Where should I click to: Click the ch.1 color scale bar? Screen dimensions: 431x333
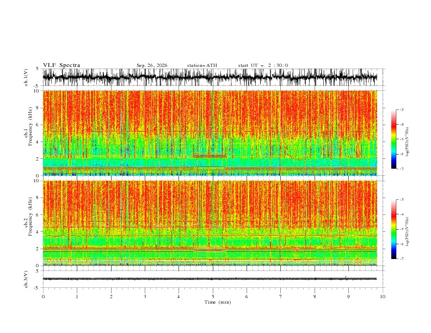tap(393, 139)
